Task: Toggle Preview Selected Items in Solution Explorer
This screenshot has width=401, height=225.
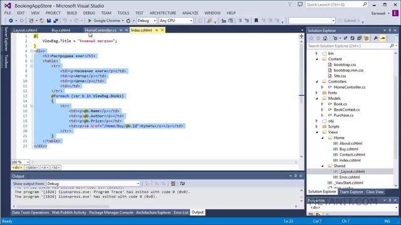Action: [x=383, y=38]
